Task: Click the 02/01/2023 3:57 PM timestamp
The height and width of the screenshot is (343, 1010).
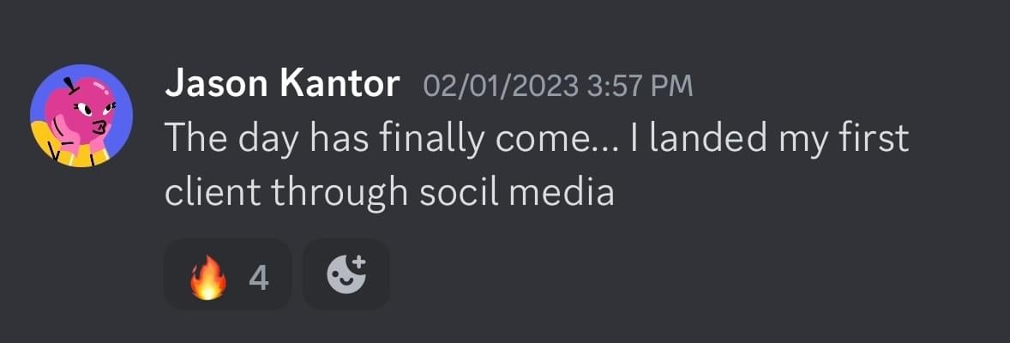Action: (557, 87)
